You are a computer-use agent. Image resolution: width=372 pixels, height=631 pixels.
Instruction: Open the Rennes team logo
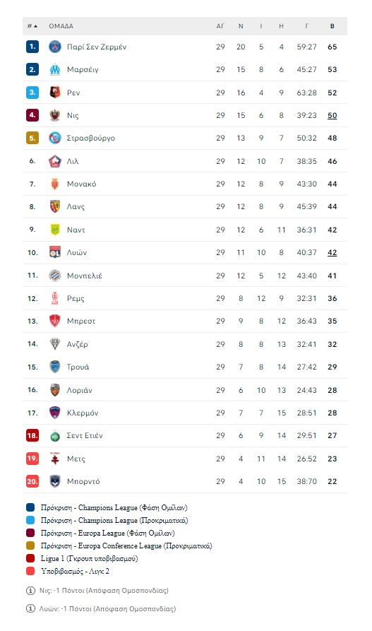click(x=54, y=93)
